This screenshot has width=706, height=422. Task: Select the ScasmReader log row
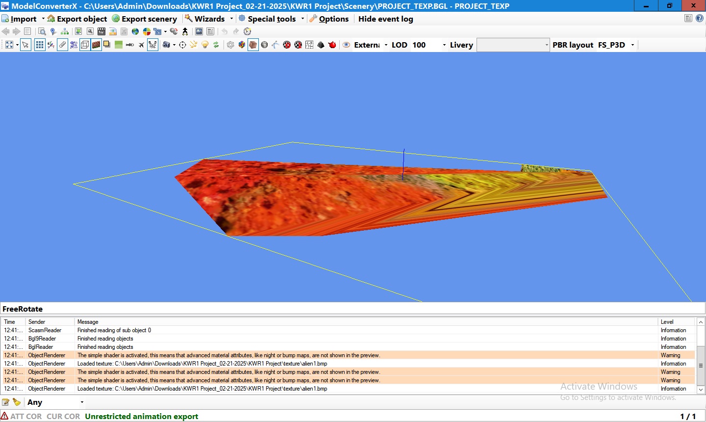(348, 330)
